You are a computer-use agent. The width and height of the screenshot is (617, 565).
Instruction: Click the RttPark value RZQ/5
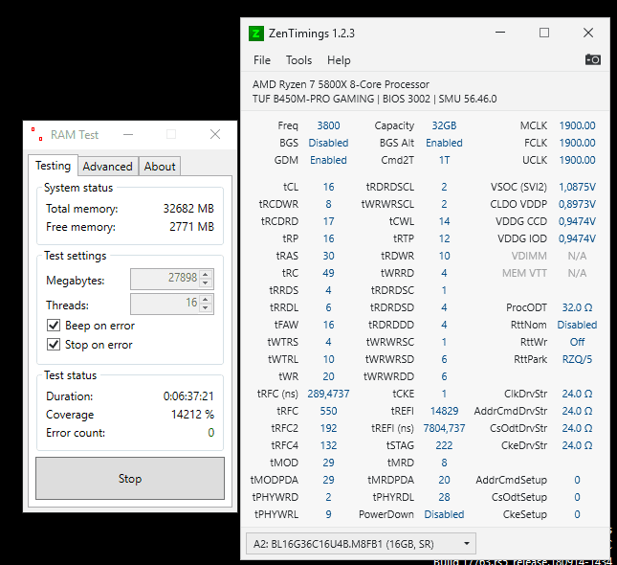[577, 359]
